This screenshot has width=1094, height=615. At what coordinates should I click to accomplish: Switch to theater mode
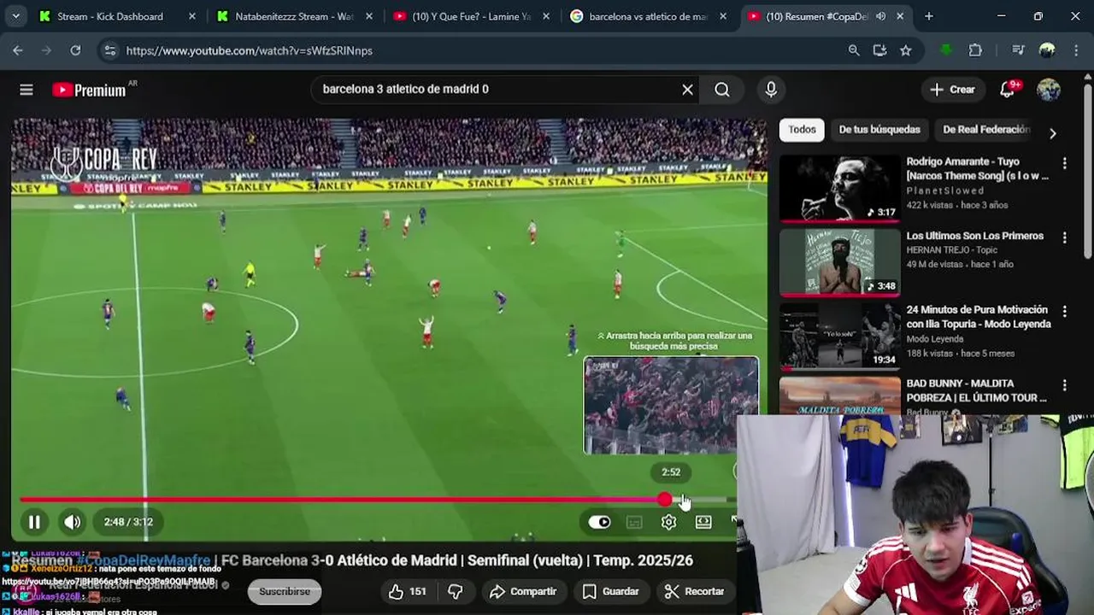703,522
